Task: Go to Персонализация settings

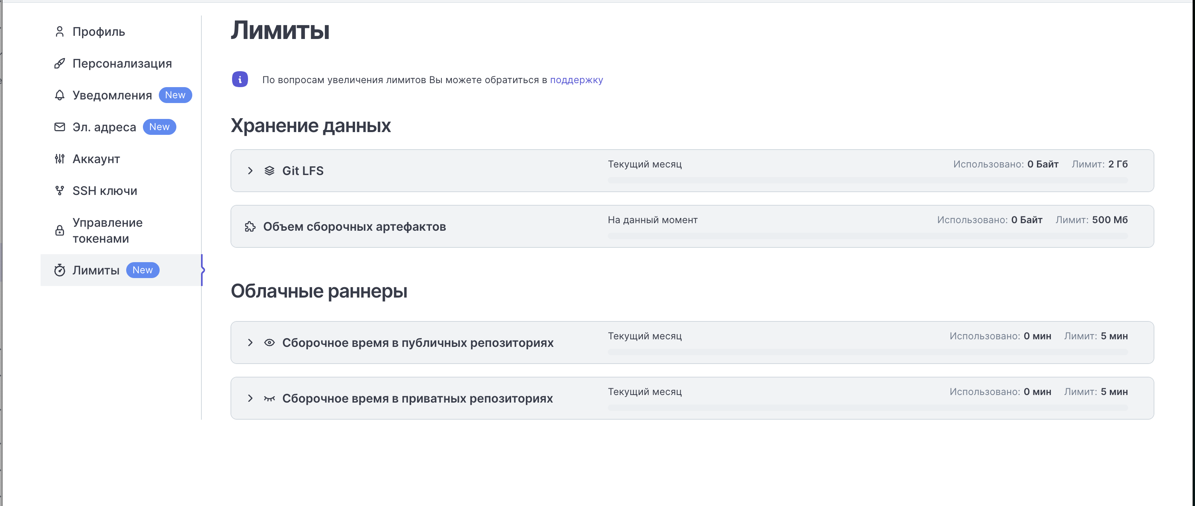Action: click(x=121, y=64)
